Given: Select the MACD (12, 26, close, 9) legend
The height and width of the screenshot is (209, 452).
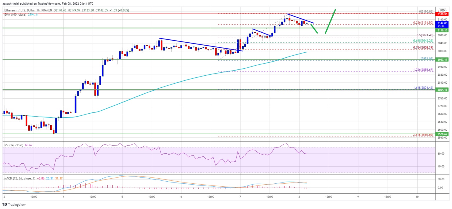Looking at the screenshot, I should [19, 178].
